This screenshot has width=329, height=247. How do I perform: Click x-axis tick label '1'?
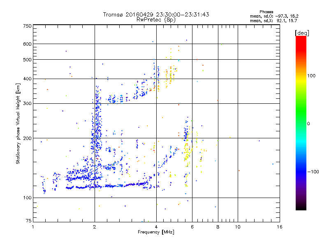coord(33,227)
